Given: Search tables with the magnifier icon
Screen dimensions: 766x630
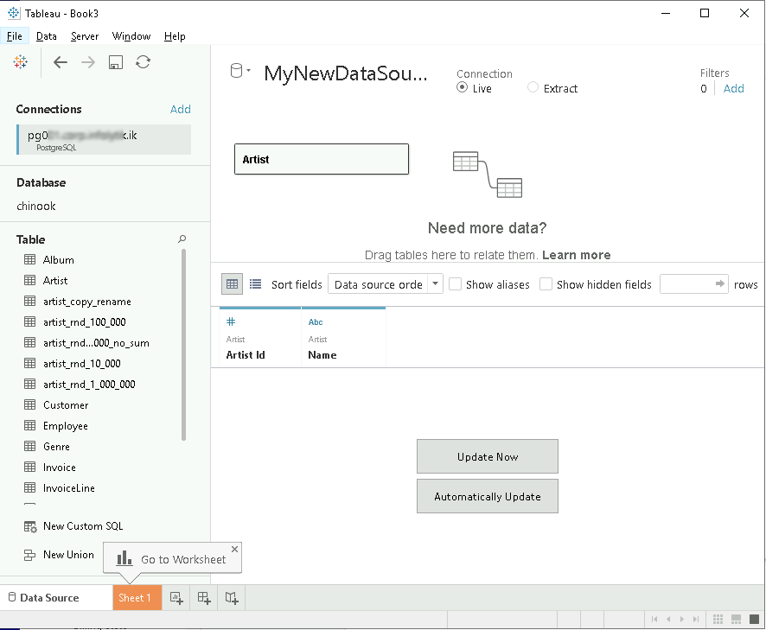Looking at the screenshot, I should point(182,239).
